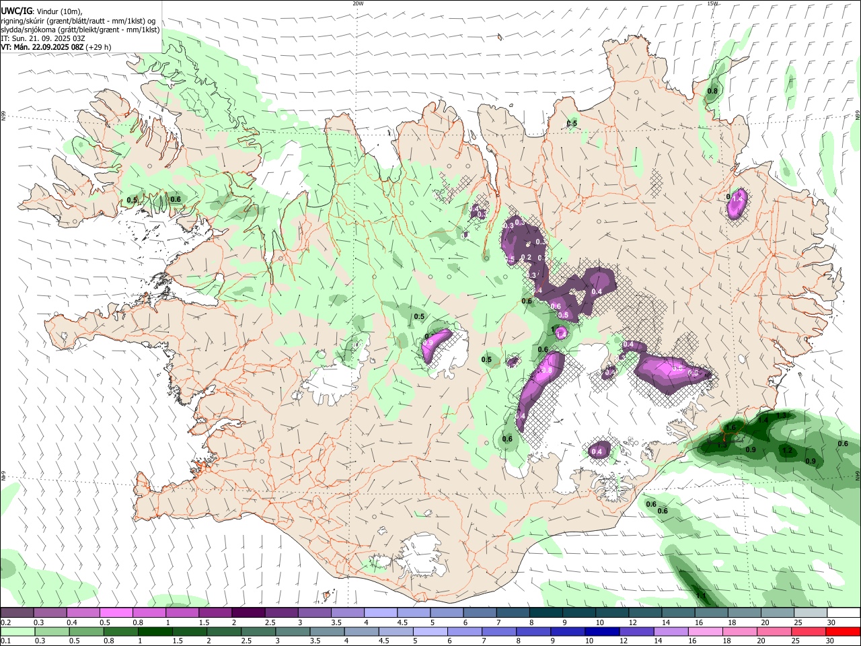Screen dimensions: 861x646
Task: Click the navy blue 10–12 swatch in the lower legend
Action: point(601,632)
